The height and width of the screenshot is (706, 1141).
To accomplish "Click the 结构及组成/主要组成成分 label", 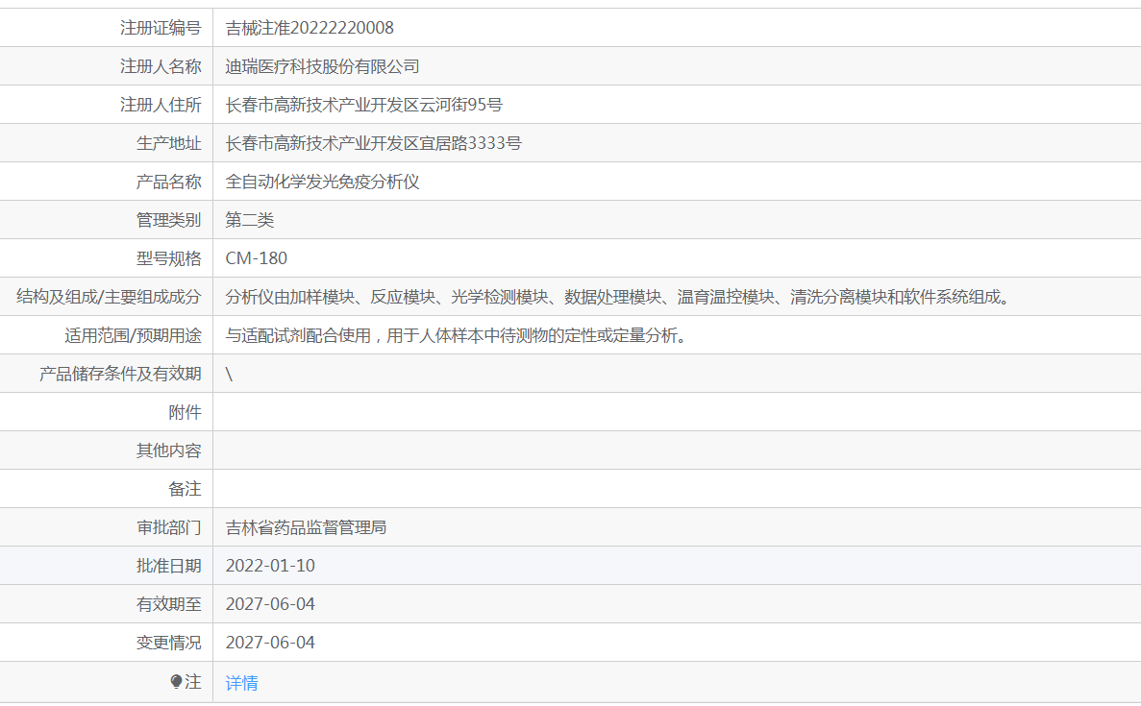I will pyautogui.click(x=109, y=298).
